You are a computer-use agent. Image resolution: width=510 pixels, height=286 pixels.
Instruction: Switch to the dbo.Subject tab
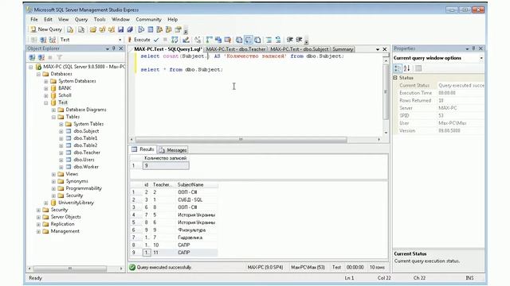[300, 49]
